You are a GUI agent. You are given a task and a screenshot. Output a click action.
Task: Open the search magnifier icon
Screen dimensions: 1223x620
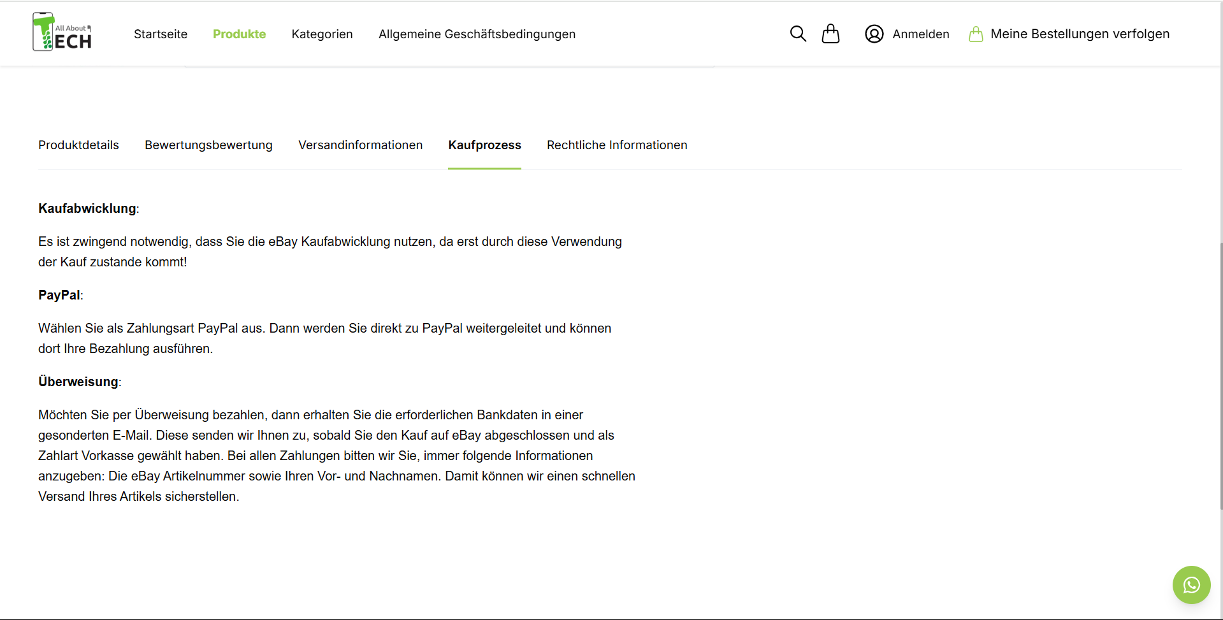coord(798,34)
